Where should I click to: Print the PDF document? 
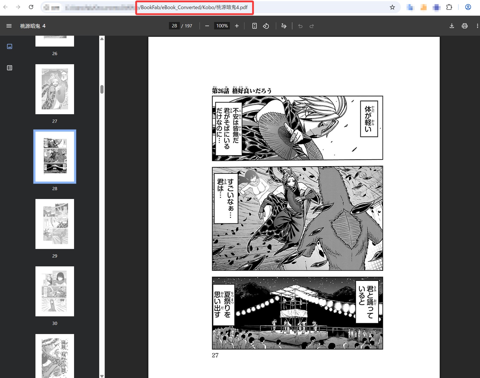point(465,26)
